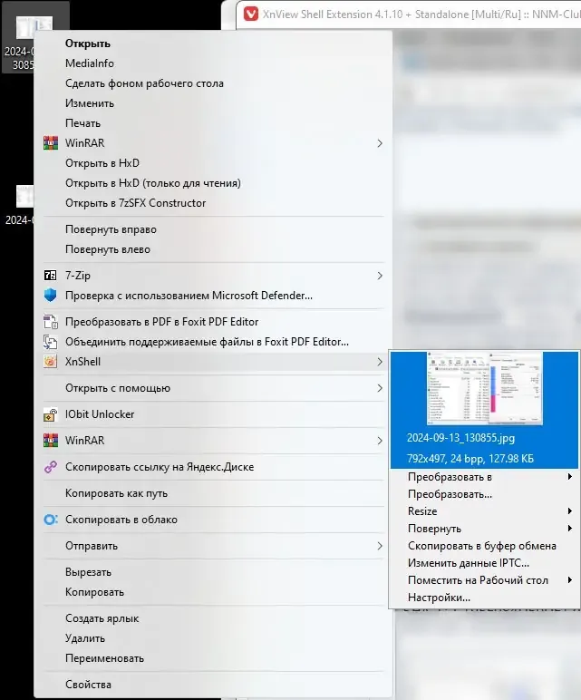Select Изменить данные IPTC...
The width and height of the screenshot is (581, 700).
click(x=484, y=563)
